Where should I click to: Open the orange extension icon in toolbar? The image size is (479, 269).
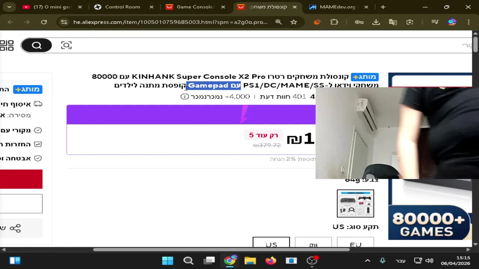(x=317, y=22)
